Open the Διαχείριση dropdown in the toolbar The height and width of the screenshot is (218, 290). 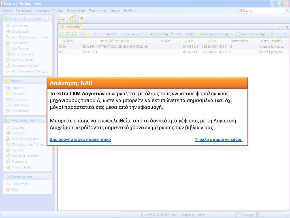131,34
